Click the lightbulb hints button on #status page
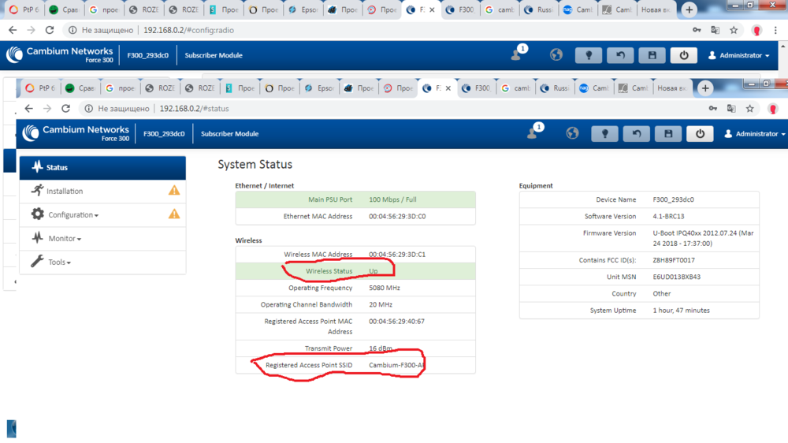The height and width of the screenshot is (443, 788). click(604, 134)
